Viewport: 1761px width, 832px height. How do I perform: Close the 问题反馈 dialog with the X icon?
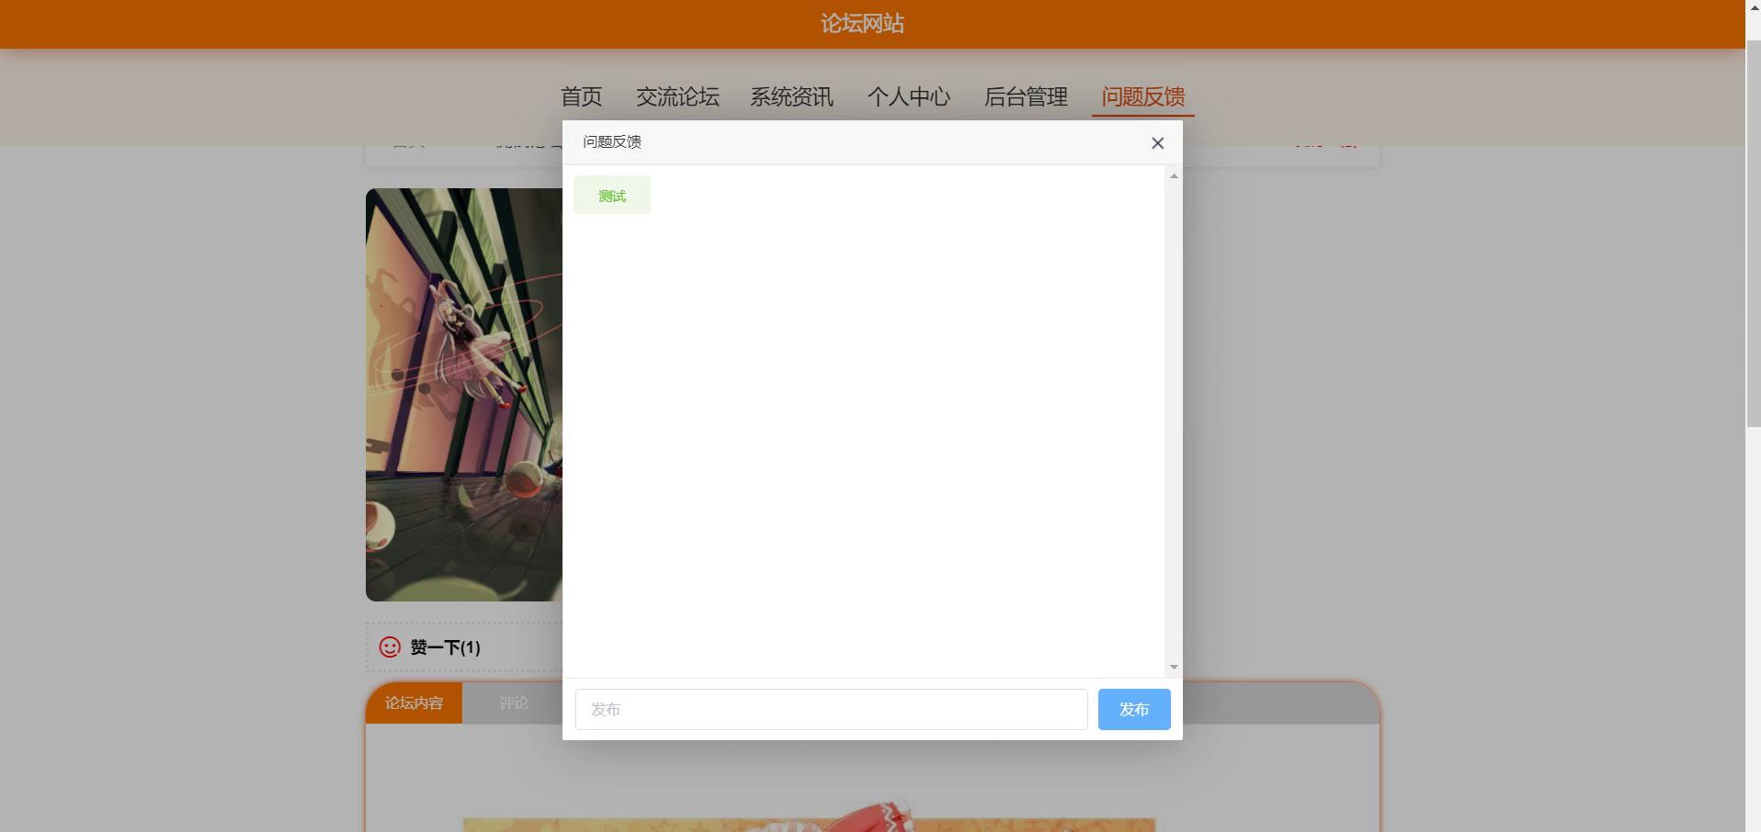(1157, 143)
